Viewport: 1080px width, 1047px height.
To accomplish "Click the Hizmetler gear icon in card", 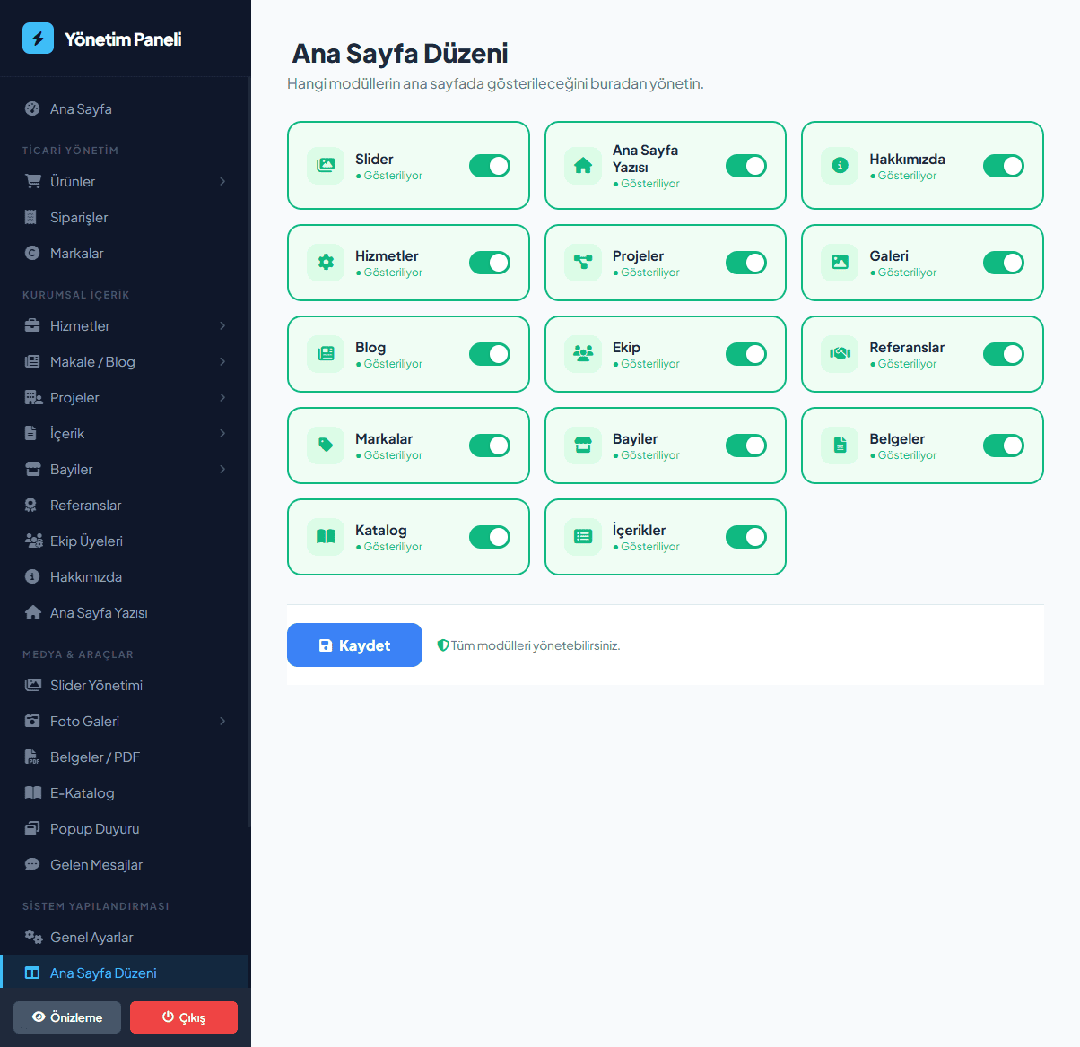I will coord(326,263).
